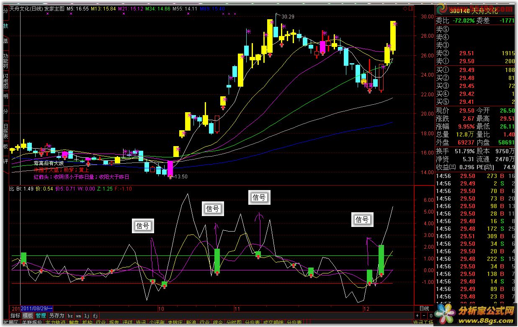Click the 买③ bid row at 29.45

(475, 86)
